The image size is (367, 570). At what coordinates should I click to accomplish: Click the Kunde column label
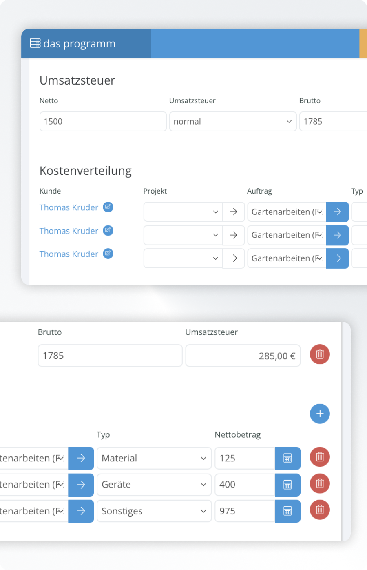tap(50, 191)
